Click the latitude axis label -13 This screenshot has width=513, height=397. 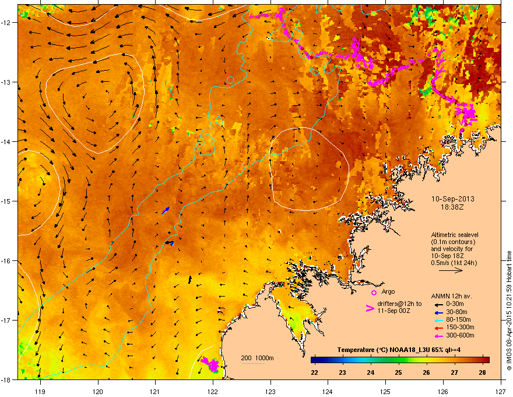pos(6,82)
